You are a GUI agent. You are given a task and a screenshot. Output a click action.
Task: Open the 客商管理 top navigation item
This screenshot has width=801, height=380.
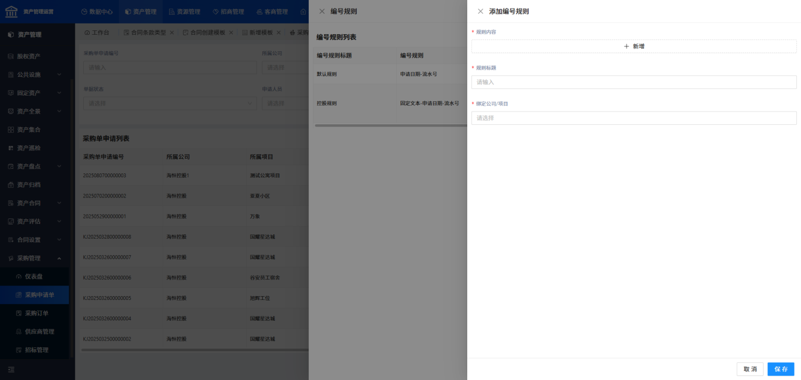click(x=272, y=11)
